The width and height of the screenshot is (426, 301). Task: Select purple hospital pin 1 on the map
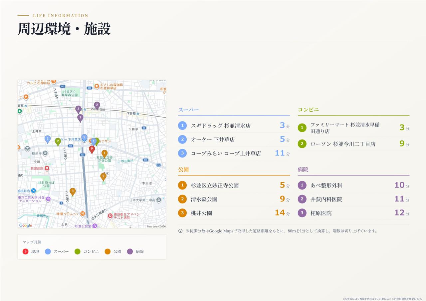coord(80,118)
